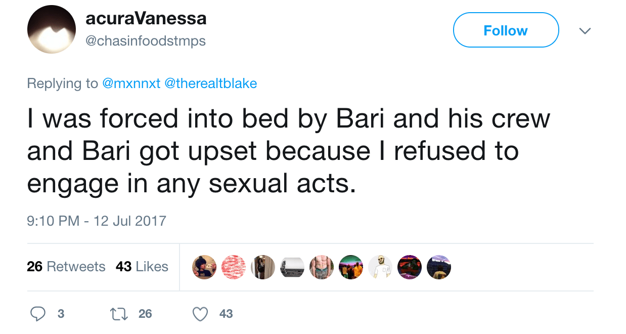This screenshot has width=626, height=334.
Task: Click the last liker avatar with blue sky
Action: 439,267
